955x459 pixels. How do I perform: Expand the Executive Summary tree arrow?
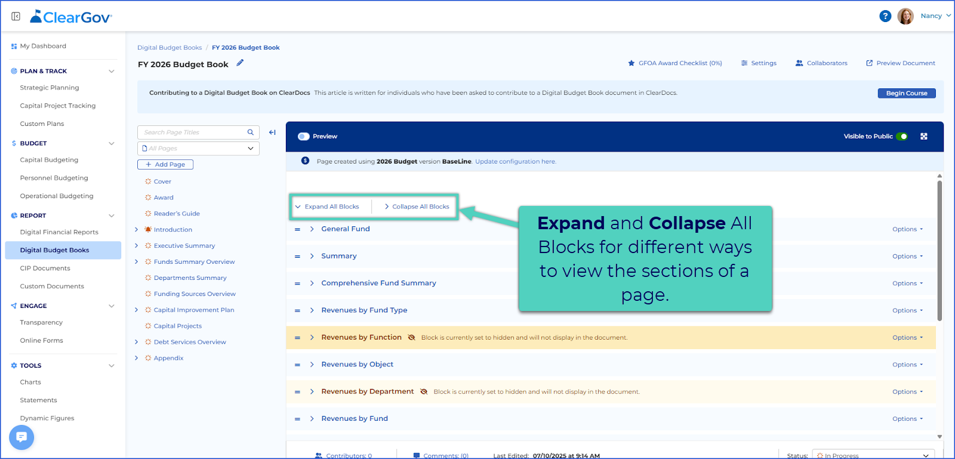point(137,246)
